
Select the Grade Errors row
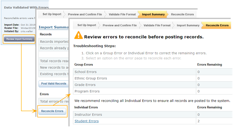[85, 85]
